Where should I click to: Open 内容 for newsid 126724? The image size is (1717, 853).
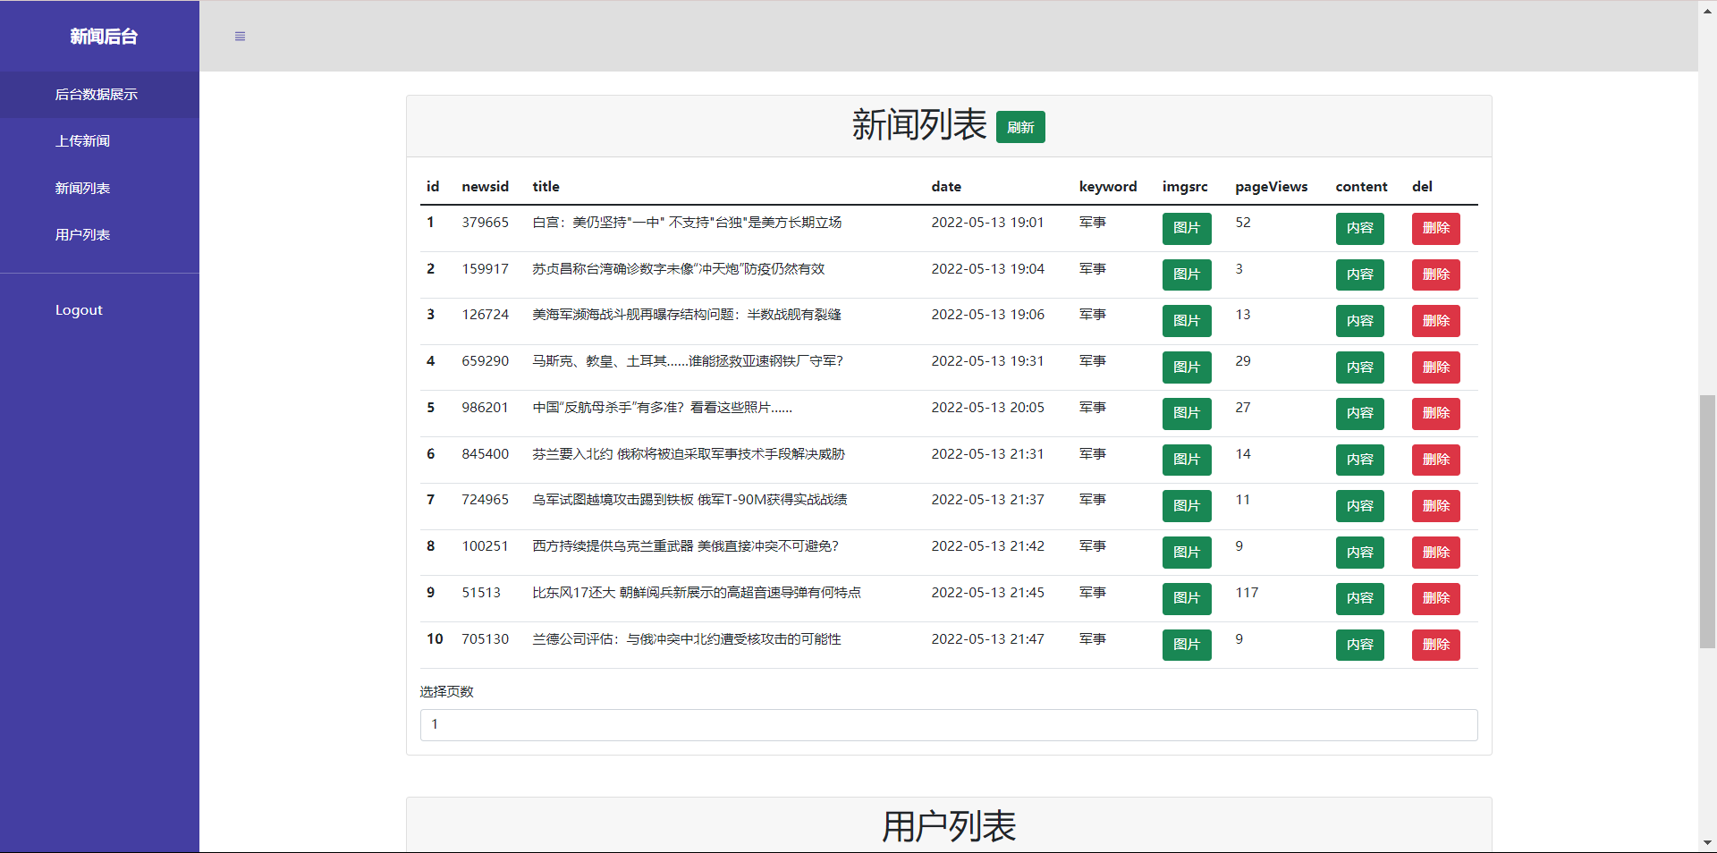[1360, 321]
